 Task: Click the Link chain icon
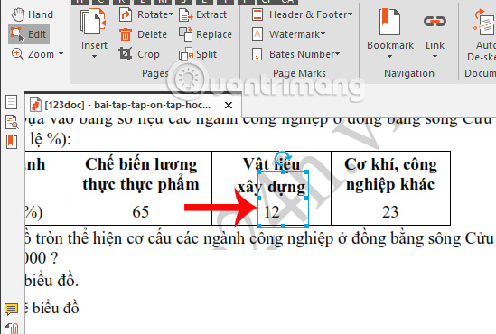pos(435,22)
